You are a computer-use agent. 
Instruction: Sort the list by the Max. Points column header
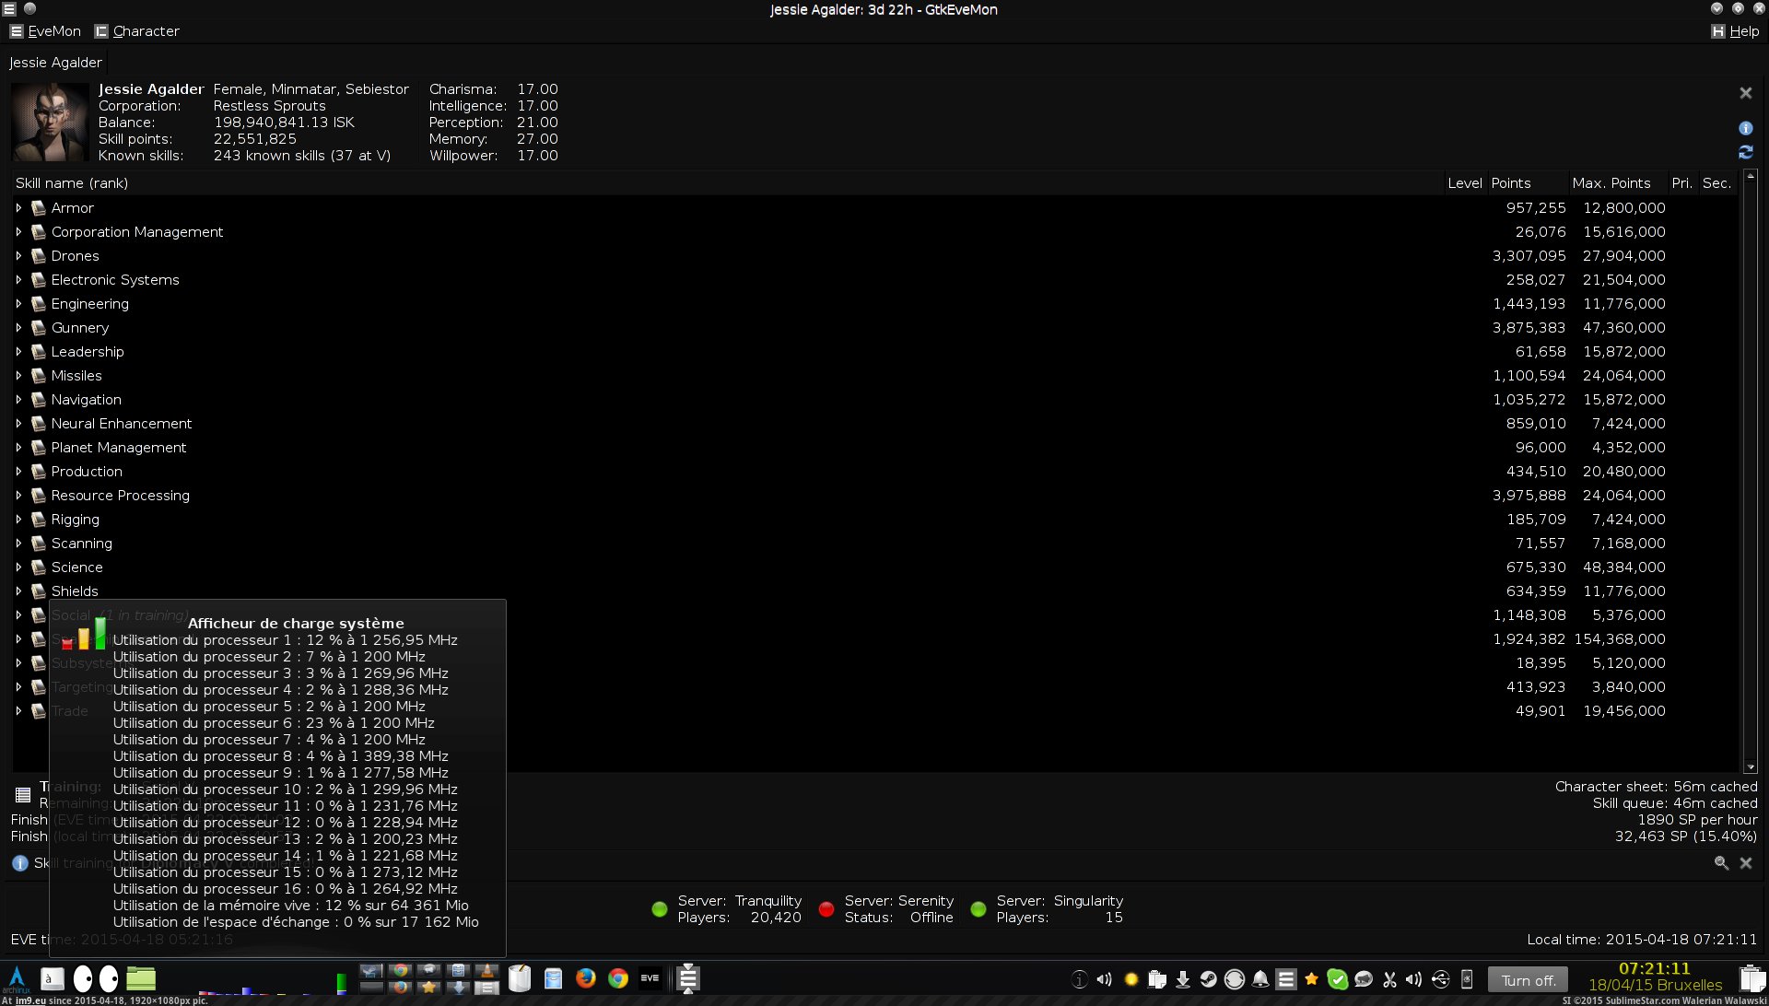pos(1611,183)
